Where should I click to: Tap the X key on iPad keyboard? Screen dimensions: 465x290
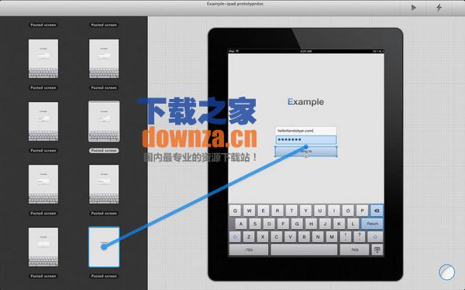click(x=263, y=237)
